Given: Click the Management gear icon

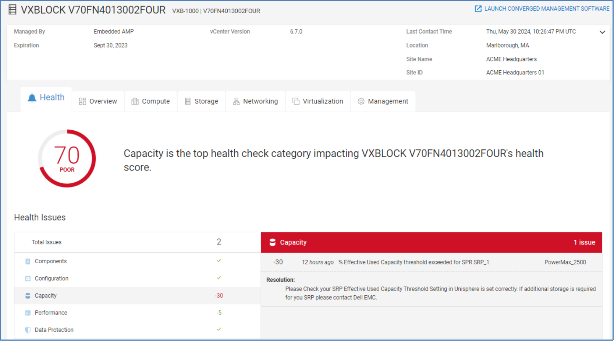Looking at the screenshot, I should pyautogui.click(x=361, y=101).
